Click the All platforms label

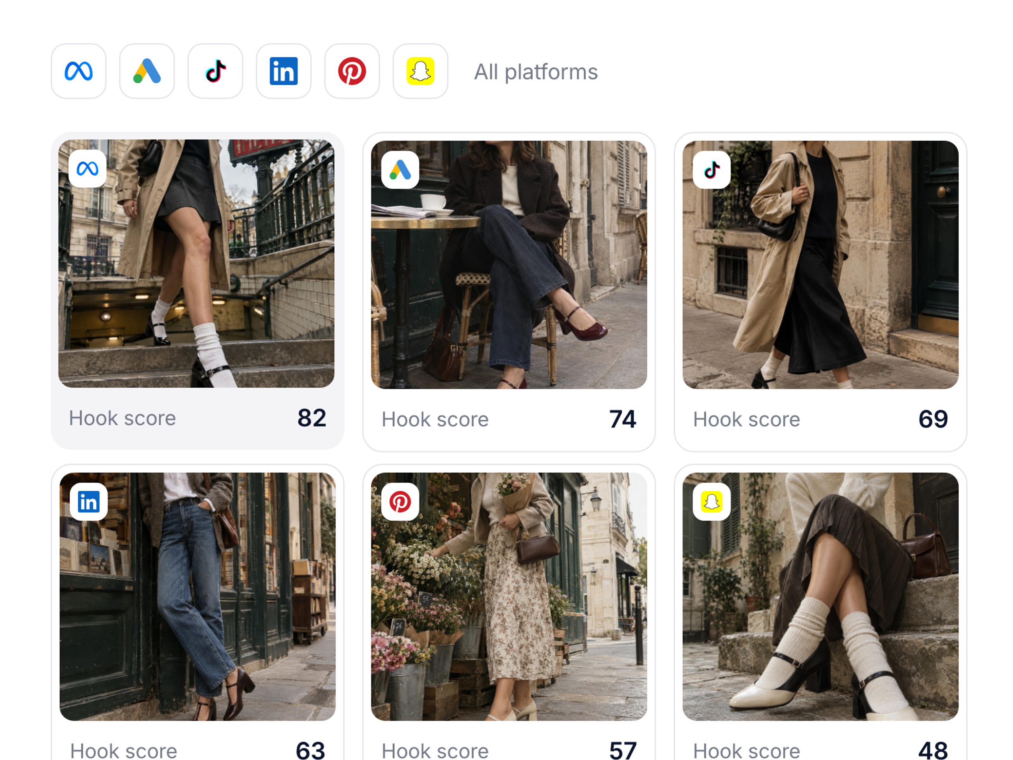(x=536, y=72)
